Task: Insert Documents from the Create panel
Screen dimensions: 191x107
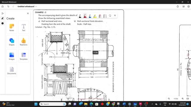Action: [x=12, y=70]
